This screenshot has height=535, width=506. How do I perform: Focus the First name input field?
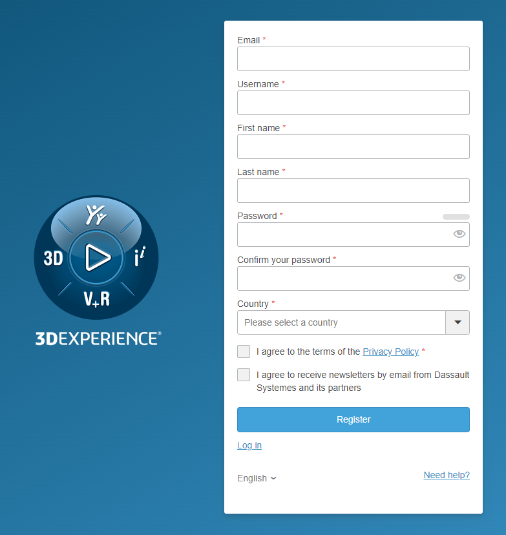pyautogui.click(x=353, y=147)
